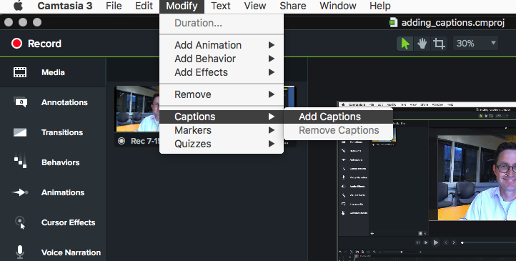The width and height of the screenshot is (516, 261).
Task: Open the Annotations panel
Action: click(53, 102)
